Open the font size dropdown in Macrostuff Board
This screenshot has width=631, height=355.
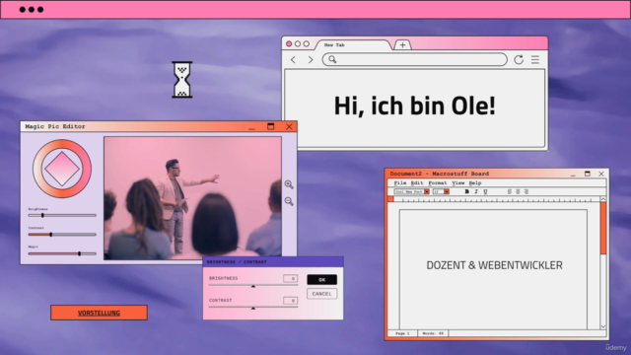[447, 192]
